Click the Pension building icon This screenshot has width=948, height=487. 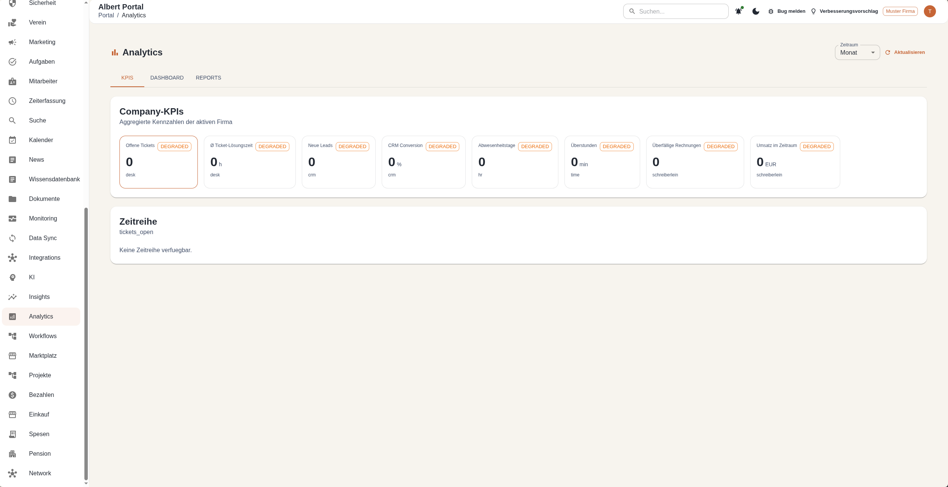click(x=12, y=454)
